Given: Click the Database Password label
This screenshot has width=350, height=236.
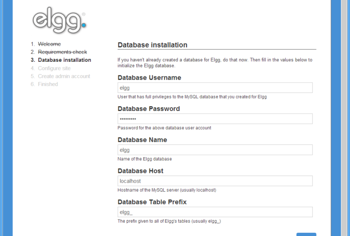Looking at the screenshot, I should tap(149, 109).
